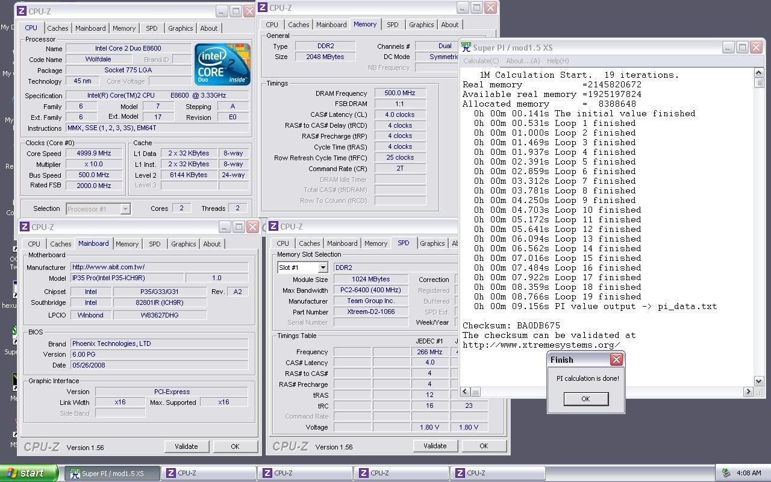771x482 pixels.
Task: Close the Finish dialog with X
Action: (616, 360)
